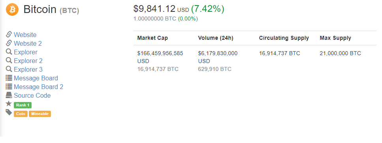
Task: Click the magnifier icon next to Explorer 3
Action: [9, 69]
